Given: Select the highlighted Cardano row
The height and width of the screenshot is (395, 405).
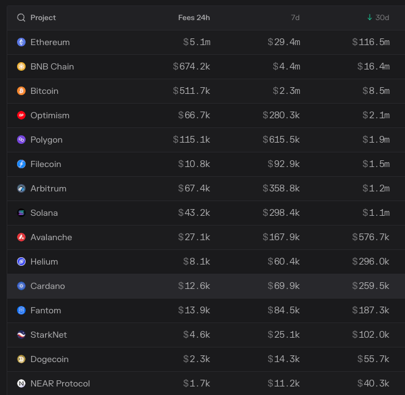Looking at the screenshot, I should tap(206, 286).
